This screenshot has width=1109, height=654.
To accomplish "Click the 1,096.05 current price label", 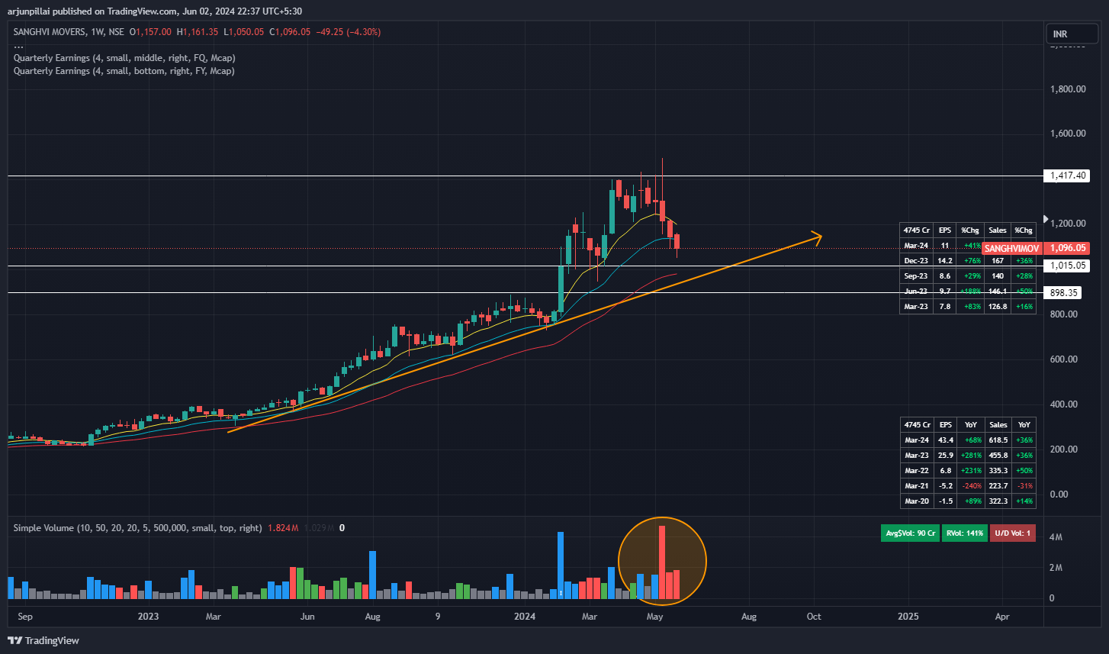I will coord(1068,249).
